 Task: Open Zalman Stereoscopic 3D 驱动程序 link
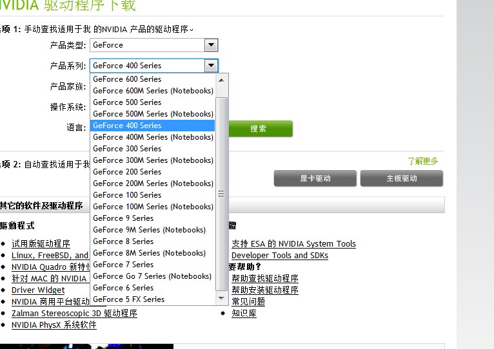(74, 314)
